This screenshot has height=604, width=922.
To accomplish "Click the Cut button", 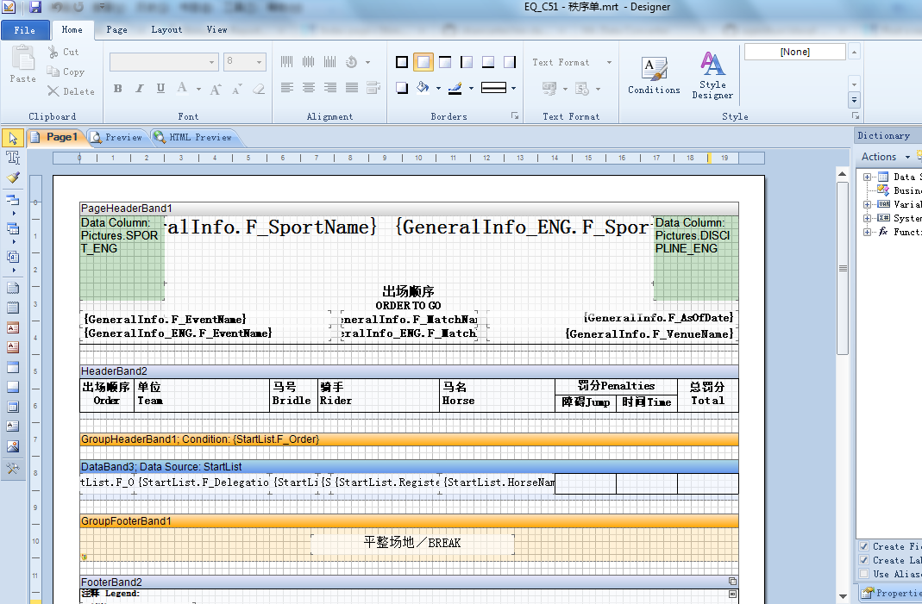I will [x=64, y=53].
